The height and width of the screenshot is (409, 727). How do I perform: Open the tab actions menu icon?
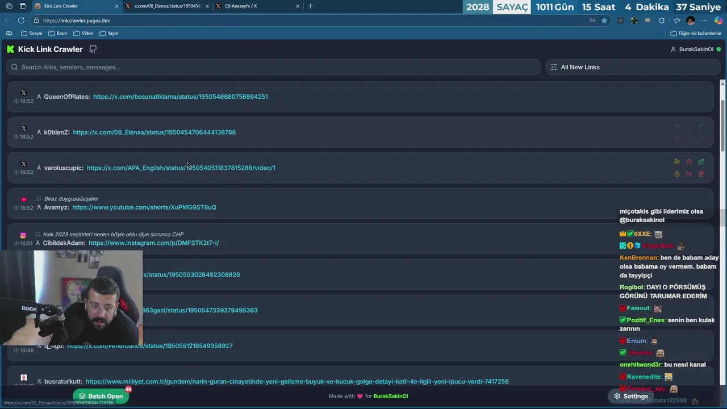[x=22, y=6]
